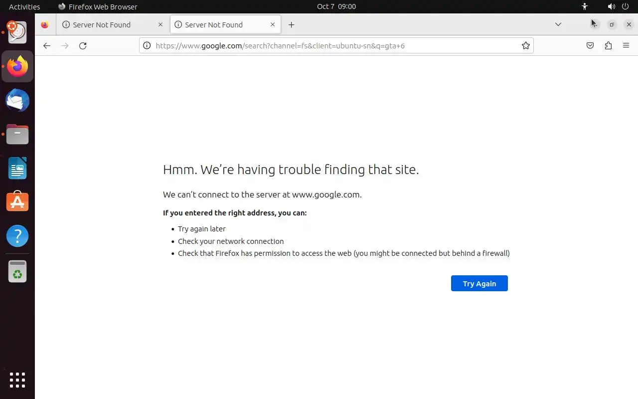Open Ubuntu Software from the dock
The image size is (638, 399).
point(17,202)
